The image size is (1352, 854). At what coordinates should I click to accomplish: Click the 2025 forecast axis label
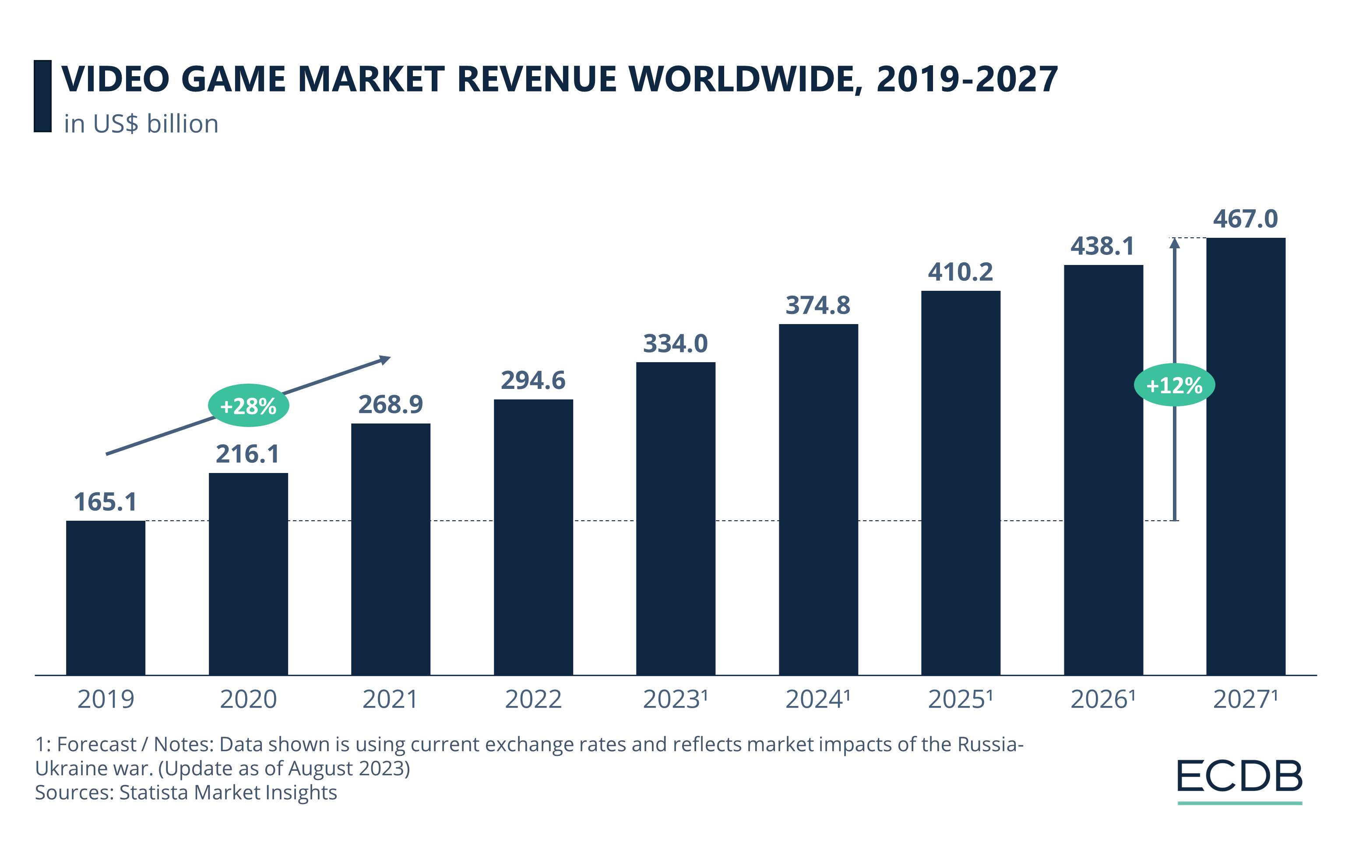961,699
